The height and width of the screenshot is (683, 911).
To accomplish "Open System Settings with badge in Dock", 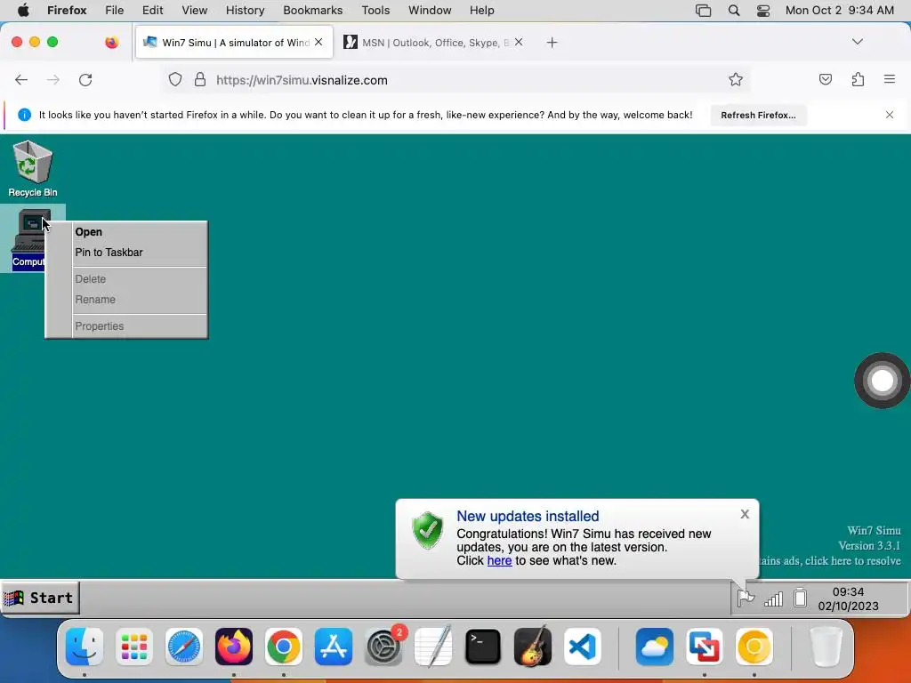I will (383, 647).
